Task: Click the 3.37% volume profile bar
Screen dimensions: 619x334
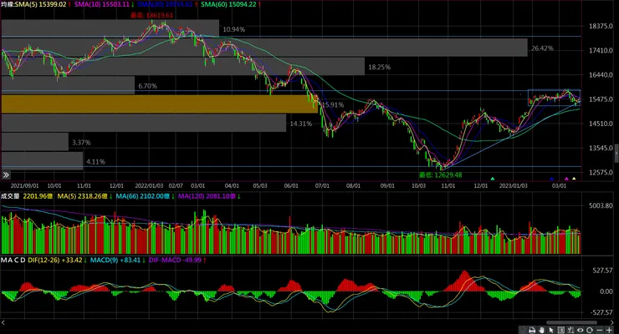Action: pos(35,142)
